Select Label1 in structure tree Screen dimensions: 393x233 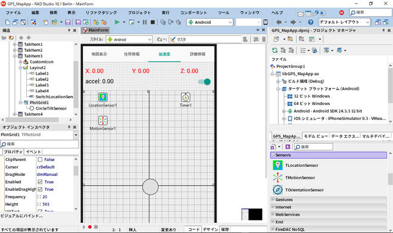[x=42, y=73]
